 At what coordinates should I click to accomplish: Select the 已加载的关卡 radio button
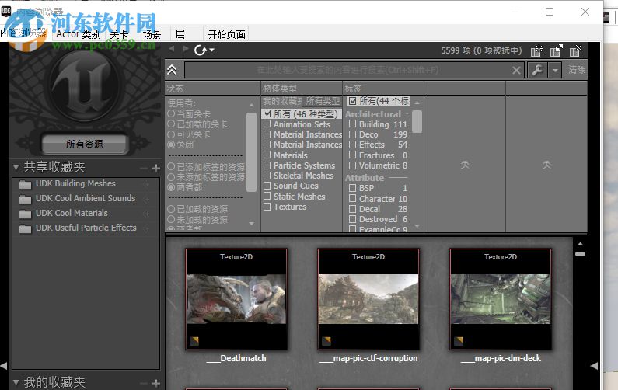pos(171,124)
